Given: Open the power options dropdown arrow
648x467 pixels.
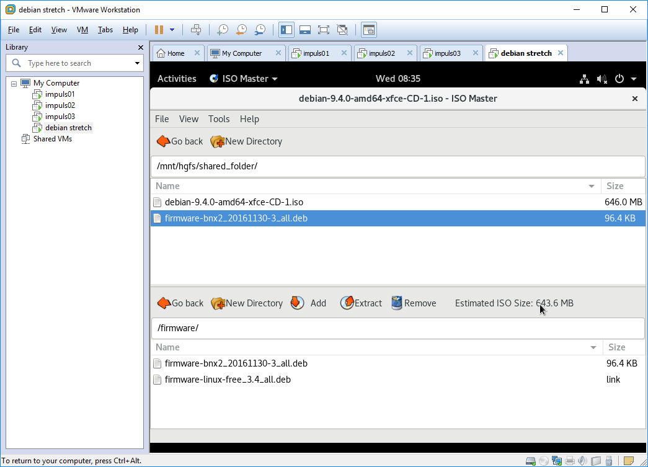Looking at the screenshot, I should pyautogui.click(x=172, y=30).
